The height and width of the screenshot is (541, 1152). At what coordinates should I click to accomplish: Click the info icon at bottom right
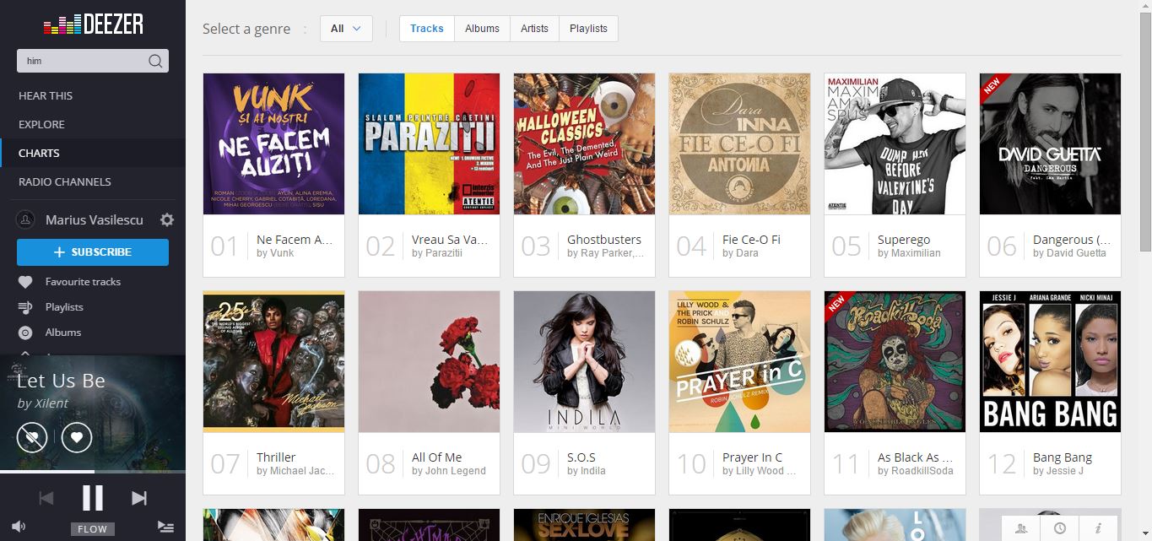tap(1098, 528)
